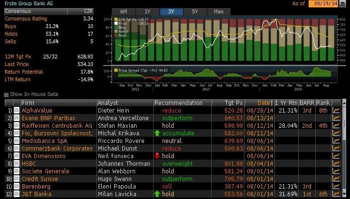This screenshot has height=199, width=350.
Task: Click red downgrade arrow on EVA Dimensions hold
Action: (x=157, y=156)
